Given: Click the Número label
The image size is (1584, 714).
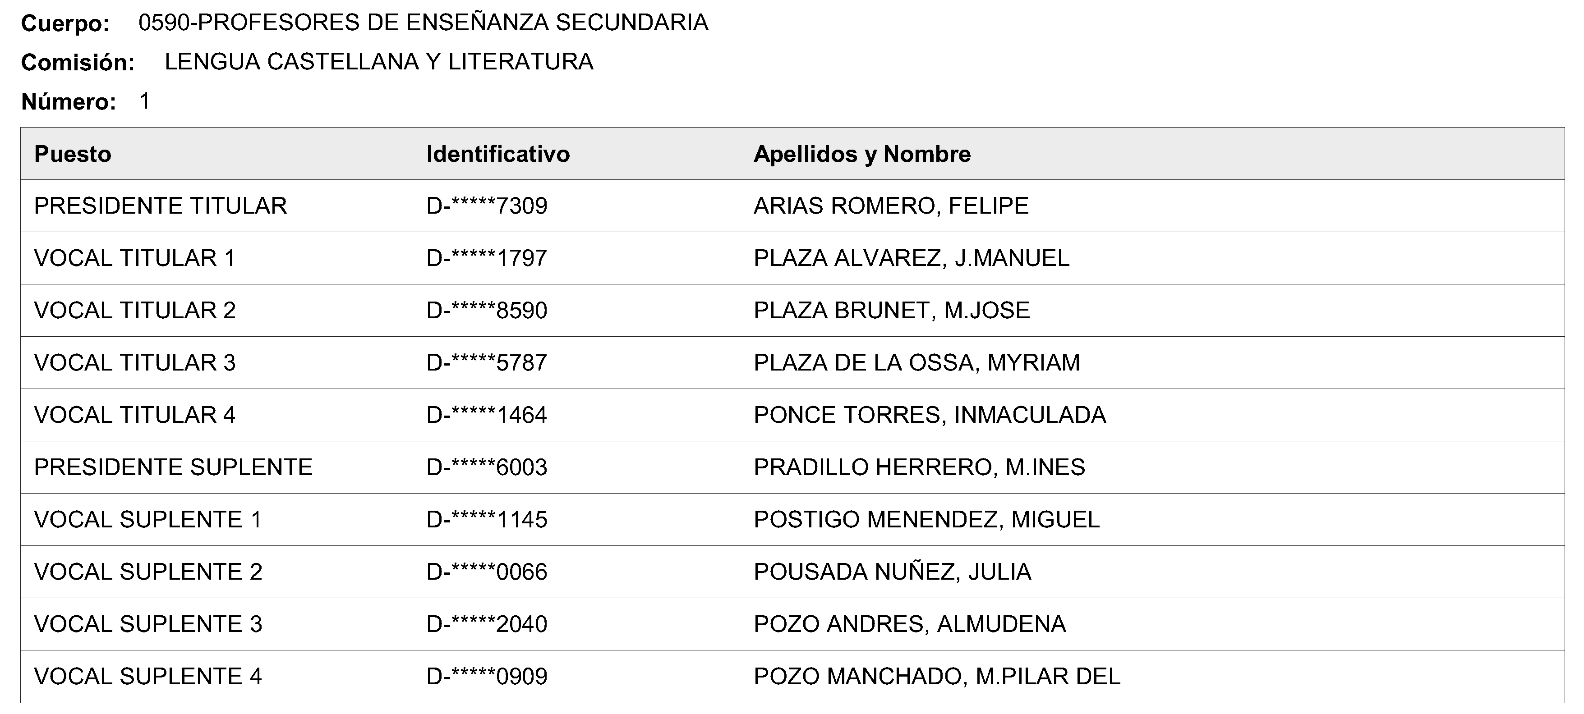Looking at the screenshot, I should pos(69,101).
